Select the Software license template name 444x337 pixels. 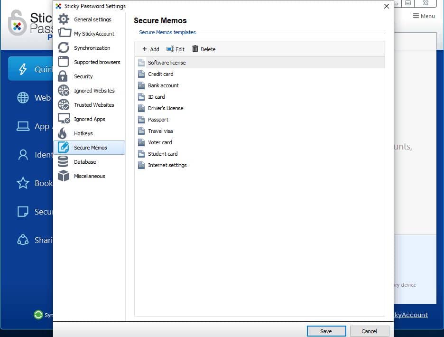click(x=167, y=63)
